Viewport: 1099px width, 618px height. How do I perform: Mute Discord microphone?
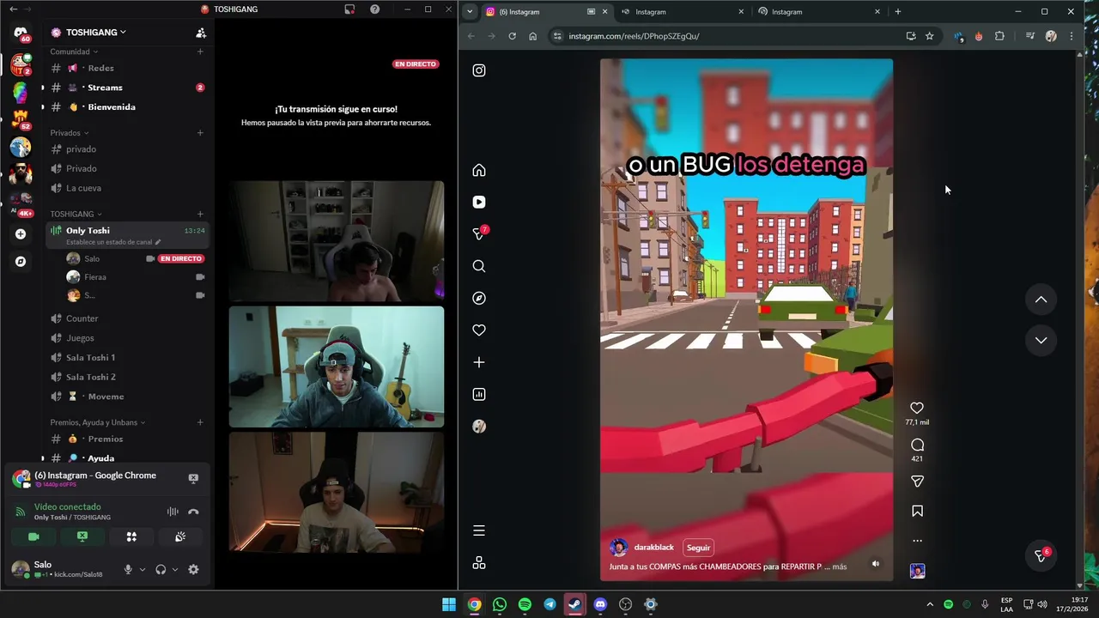click(x=128, y=569)
